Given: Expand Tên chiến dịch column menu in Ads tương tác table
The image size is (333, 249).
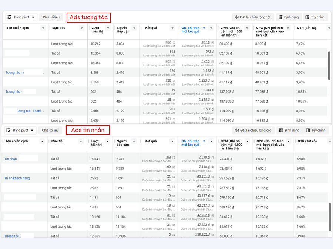Looking at the screenshot, I should pyautogui.click(x=43, y=28).
